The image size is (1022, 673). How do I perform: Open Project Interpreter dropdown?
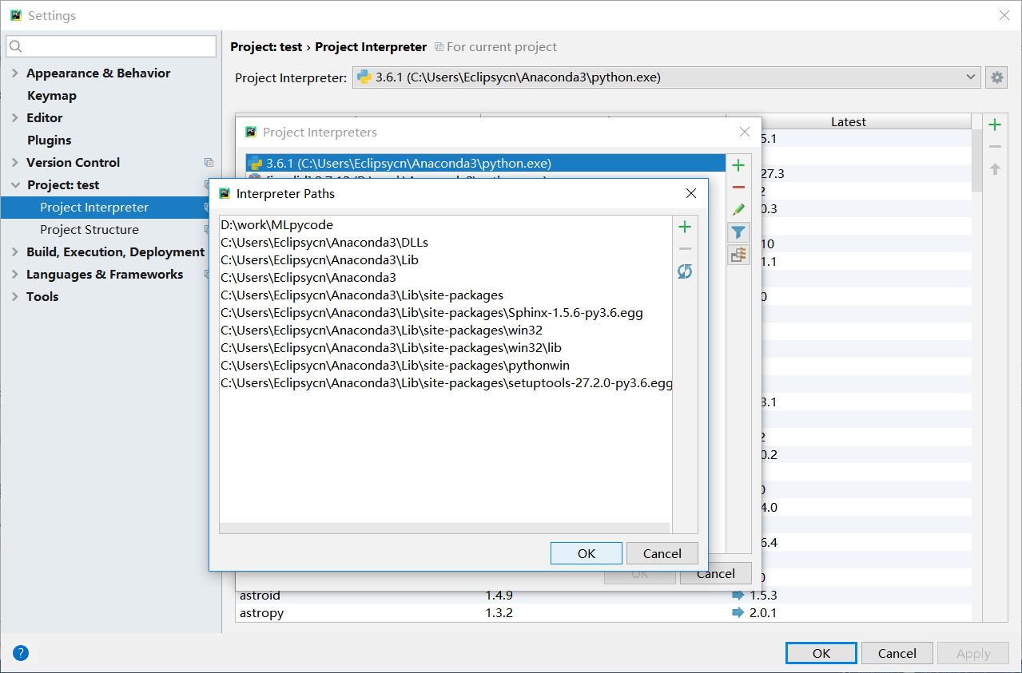(x=666, y=77)
